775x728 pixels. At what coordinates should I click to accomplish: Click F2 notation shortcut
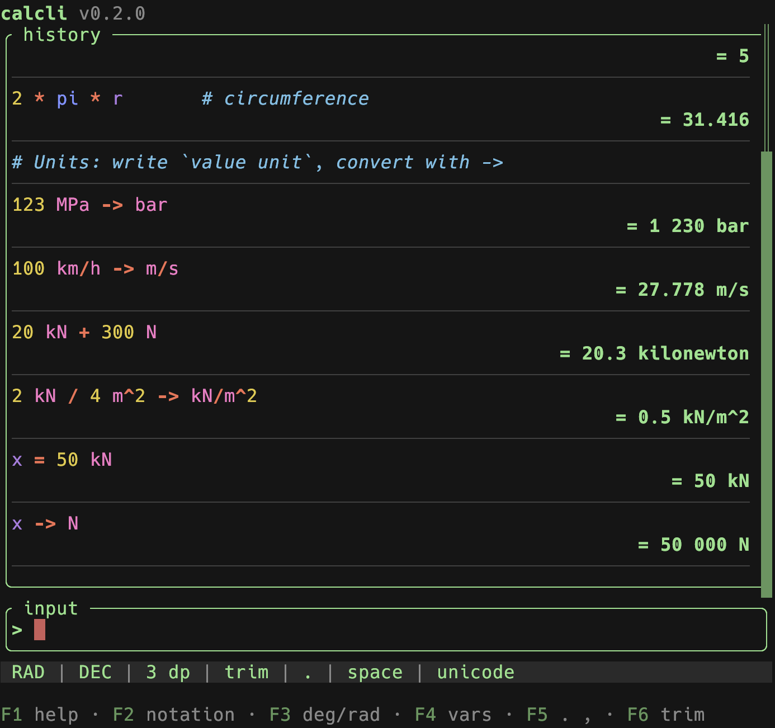[174, 715]
